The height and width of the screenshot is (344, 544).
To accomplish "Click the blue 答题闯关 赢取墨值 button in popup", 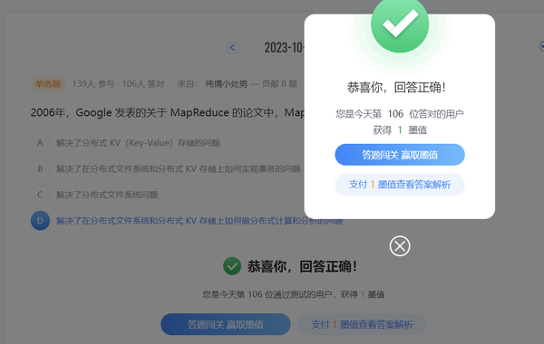I will [400, 155].
